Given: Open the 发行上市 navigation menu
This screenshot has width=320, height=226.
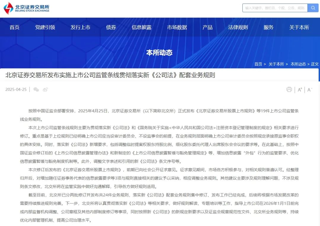Looking at the screenshot, I should coord(81,27).
